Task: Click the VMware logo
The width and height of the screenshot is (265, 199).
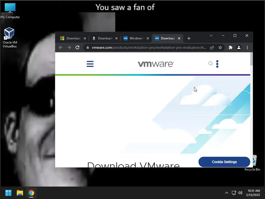Action: (156, 64)
